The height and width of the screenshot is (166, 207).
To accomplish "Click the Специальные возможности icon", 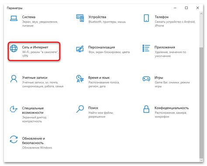I will pos(14,109).
